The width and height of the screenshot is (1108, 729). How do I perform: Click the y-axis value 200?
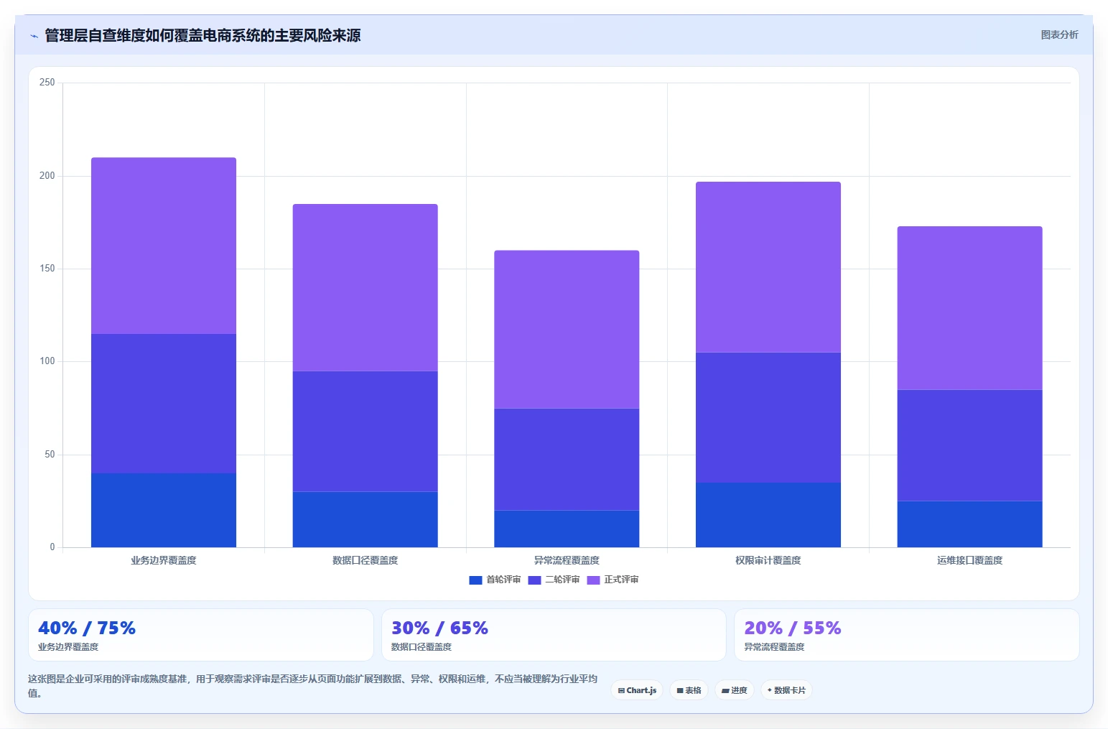(x=47, y=175)
